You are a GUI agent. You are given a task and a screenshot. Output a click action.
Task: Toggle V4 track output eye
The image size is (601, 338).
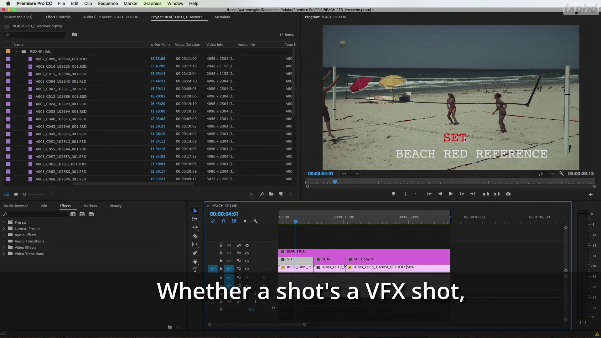247,245
